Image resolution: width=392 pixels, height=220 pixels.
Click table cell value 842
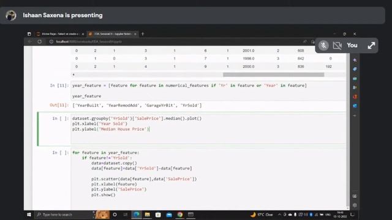[301, 59]
